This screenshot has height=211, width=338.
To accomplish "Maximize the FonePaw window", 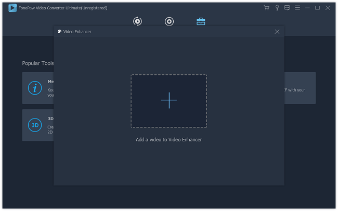I will coord(318,8).
